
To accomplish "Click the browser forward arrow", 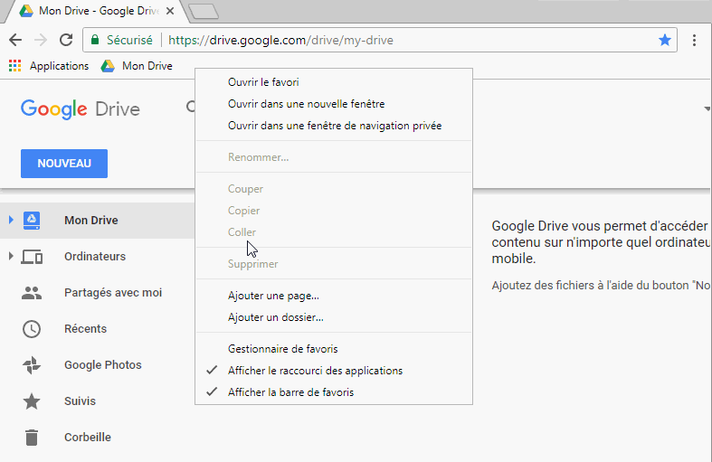I will pos(41,40).
